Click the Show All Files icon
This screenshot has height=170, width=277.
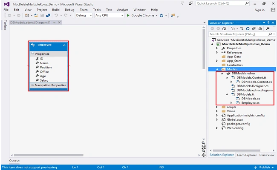click(260, 28)
